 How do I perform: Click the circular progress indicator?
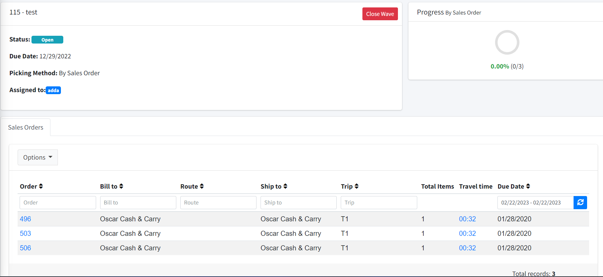point(507,43)
